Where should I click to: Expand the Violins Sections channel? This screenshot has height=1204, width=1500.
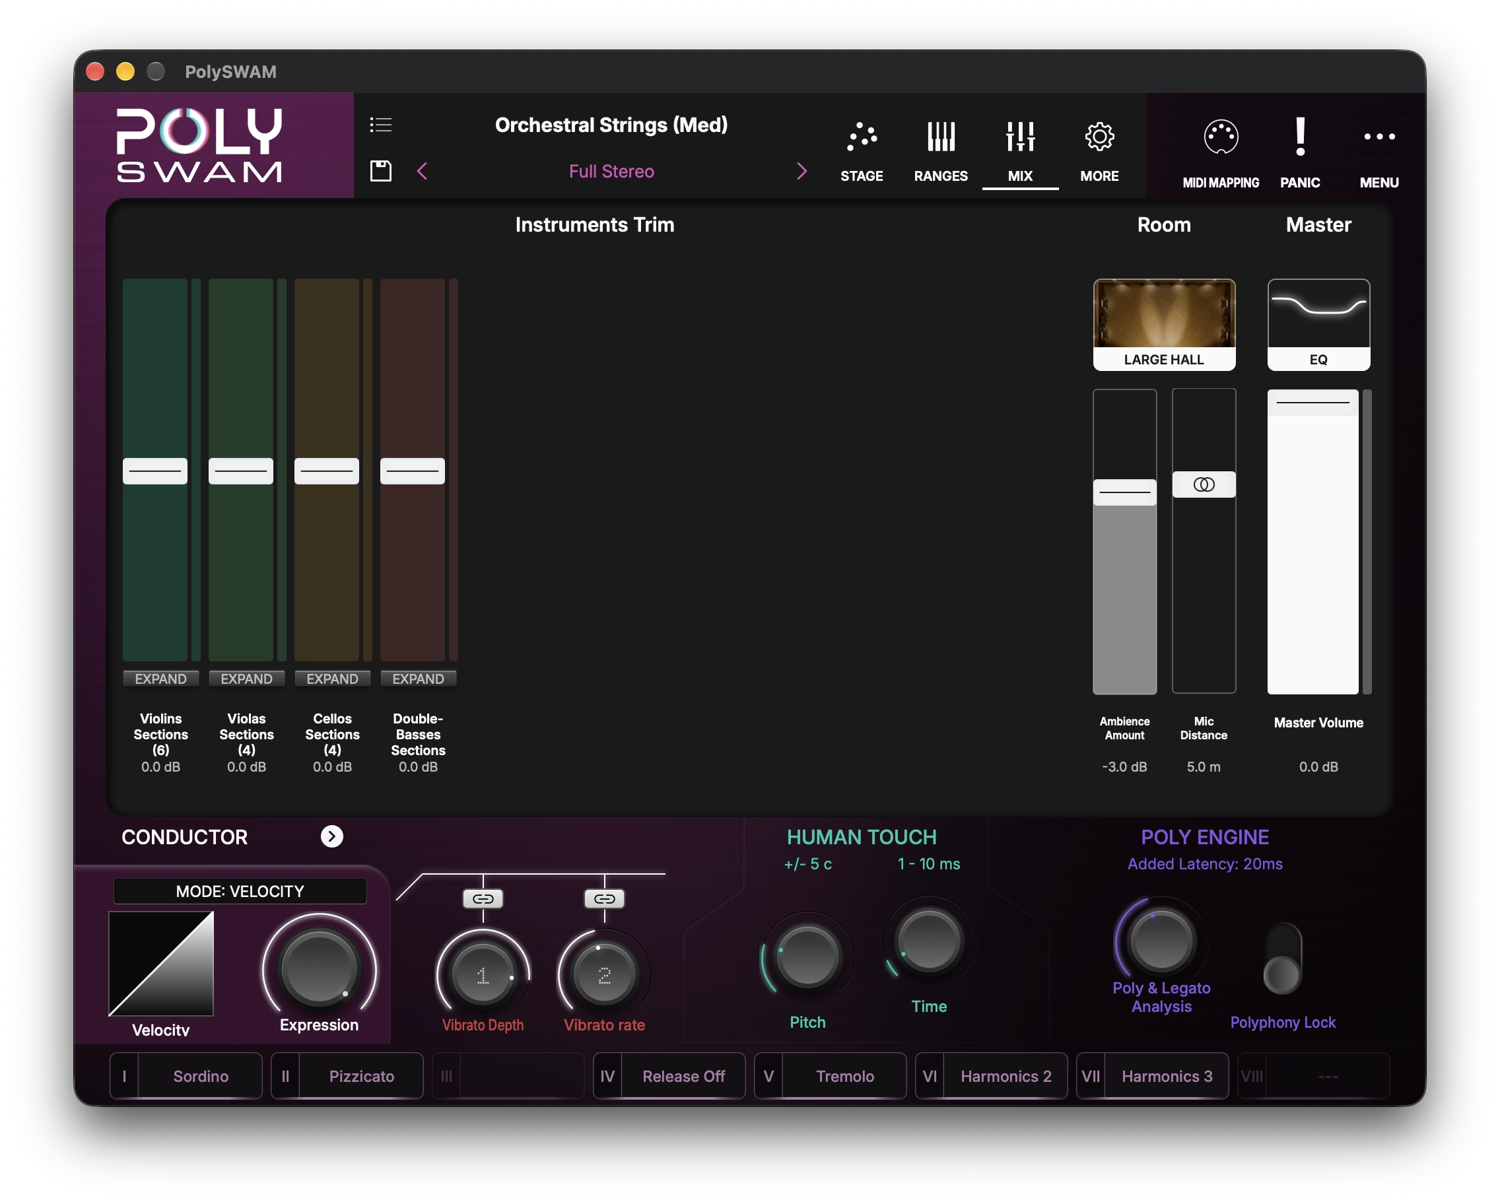160,679
